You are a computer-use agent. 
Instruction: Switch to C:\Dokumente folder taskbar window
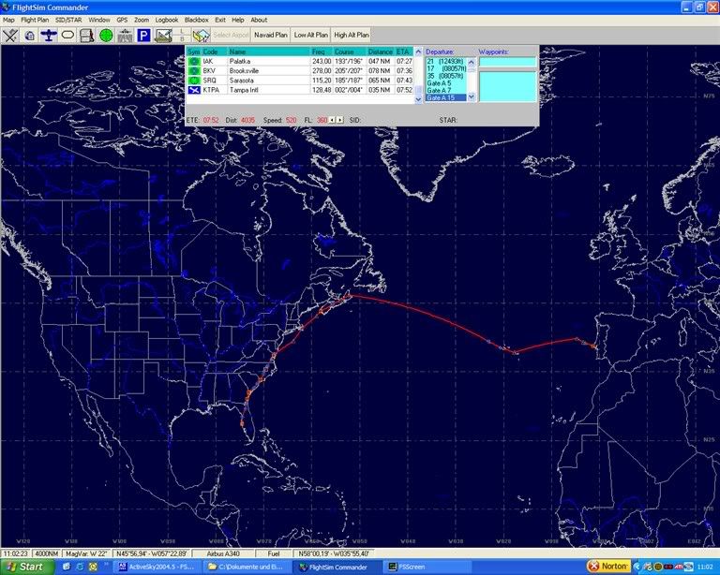point(247,567)
